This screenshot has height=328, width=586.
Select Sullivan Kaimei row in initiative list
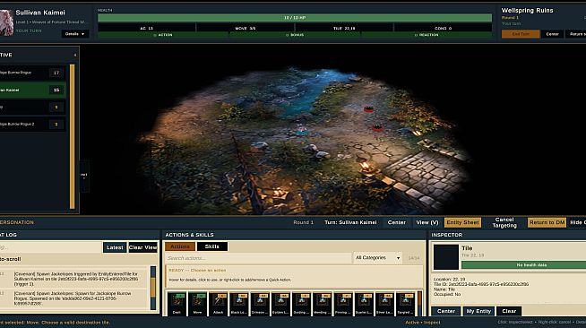(x=33, y=90)
